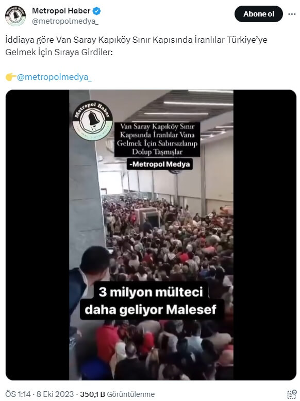Viewport: 300px width, 401px height.
Task: Click the @metropolmedya_ handle under the name
Action: (x=65, y=21)
